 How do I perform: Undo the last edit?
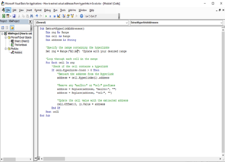tap(37, 16)
